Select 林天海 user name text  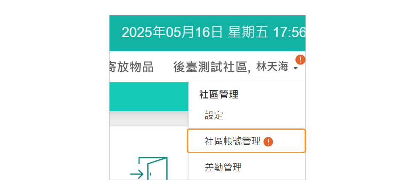272,67
